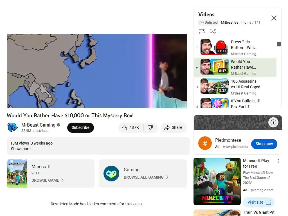The image size is (288, 216).
Task: Click the dislike thumbs-down button
Action: click(150, 128)
